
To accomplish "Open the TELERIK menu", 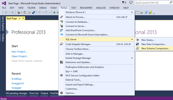I will pos(31,8).
